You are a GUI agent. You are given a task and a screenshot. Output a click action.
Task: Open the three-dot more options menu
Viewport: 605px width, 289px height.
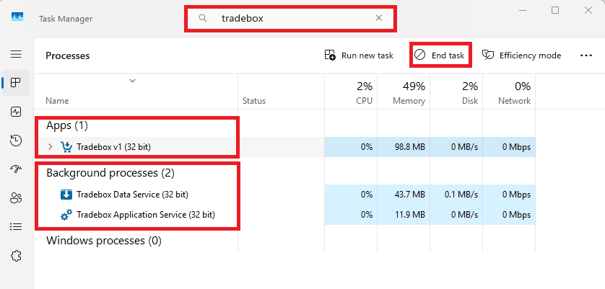coord(586,55)
